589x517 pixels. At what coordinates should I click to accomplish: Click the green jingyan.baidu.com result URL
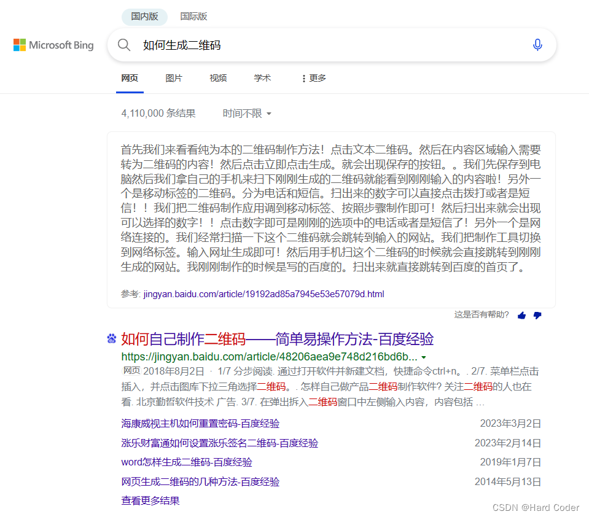pyautogui.click(x=269, y=357)
